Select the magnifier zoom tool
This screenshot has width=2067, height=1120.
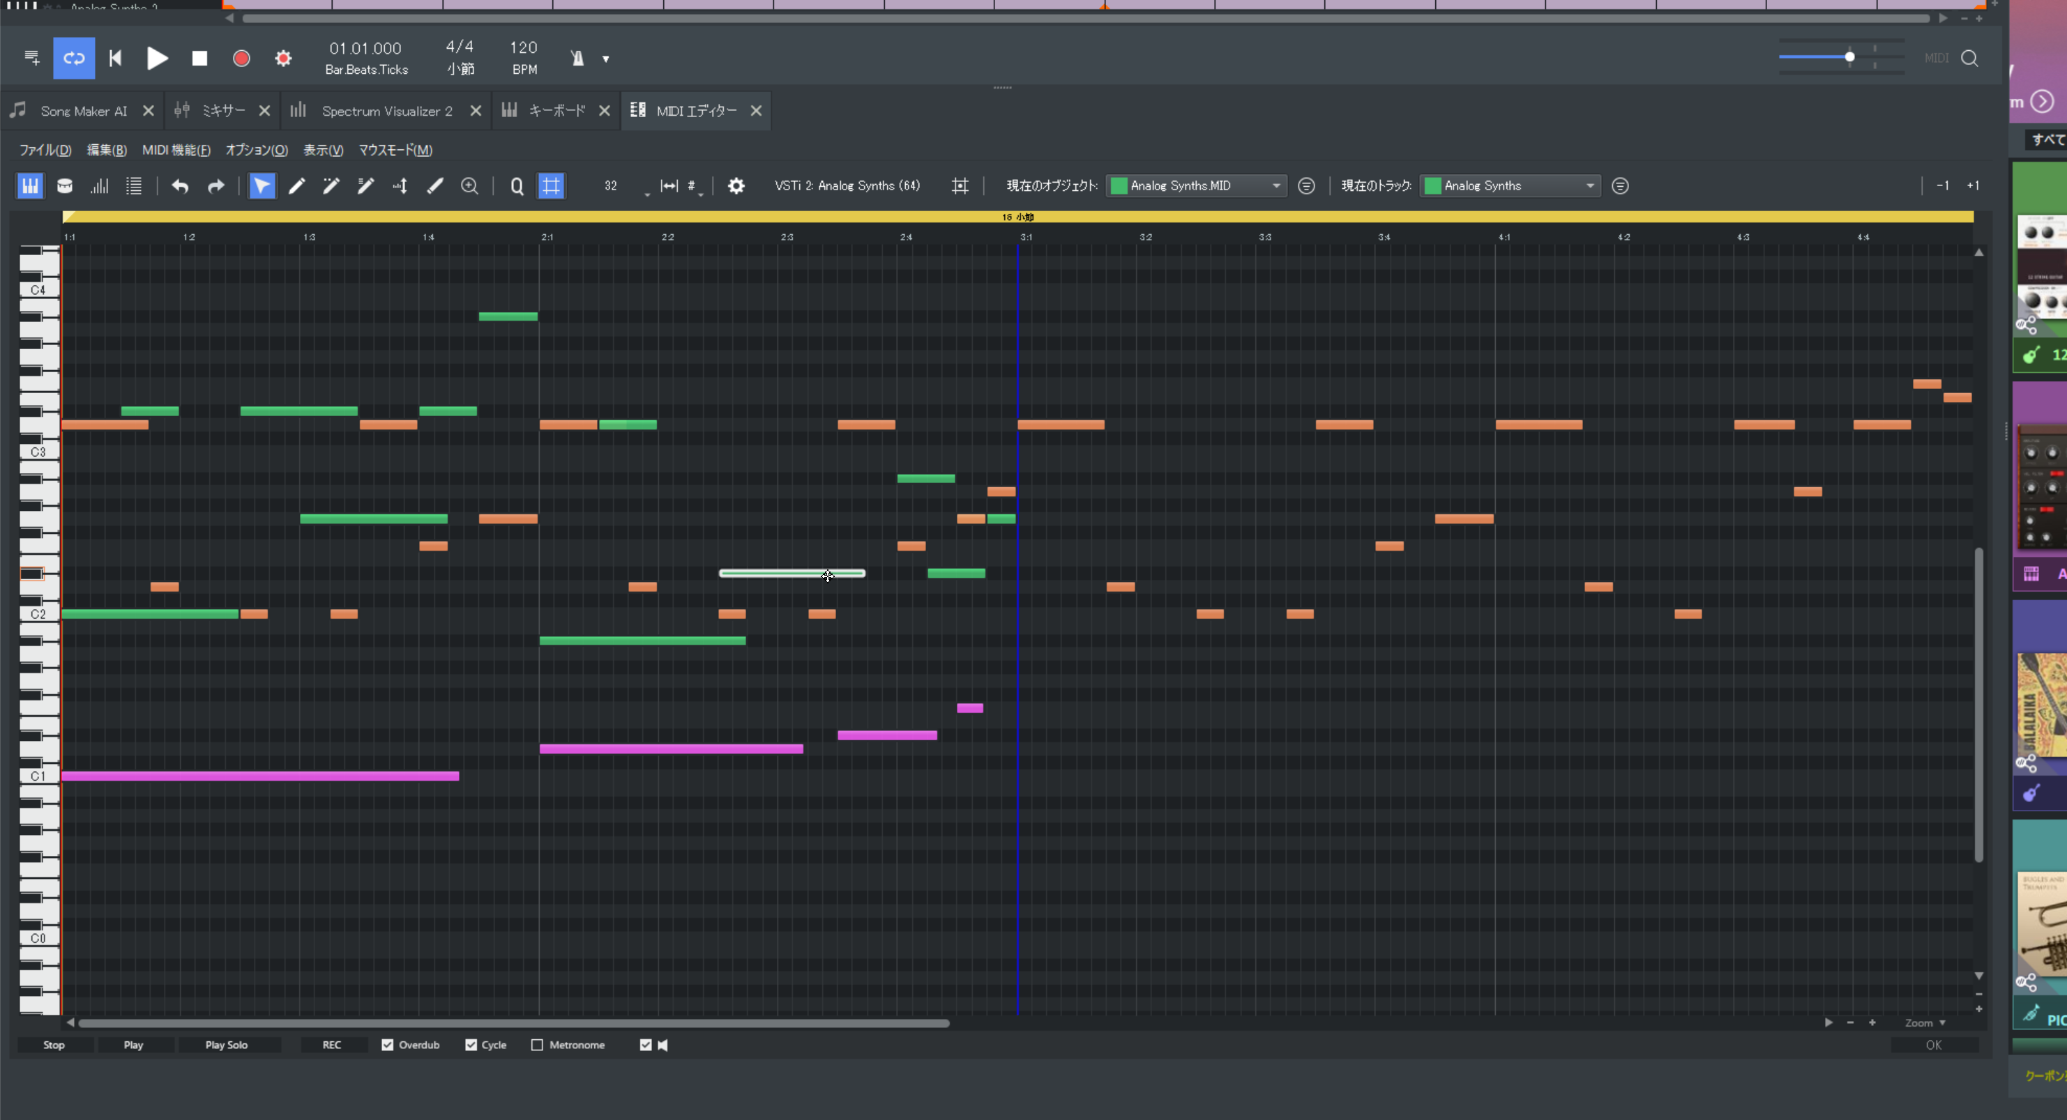coord(469,186)
